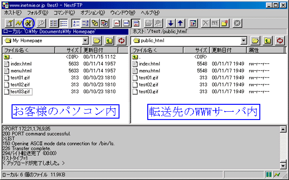Screen dimensions: 289x180
Task: Refresh the host file list
Action: [x=280, y=41]
